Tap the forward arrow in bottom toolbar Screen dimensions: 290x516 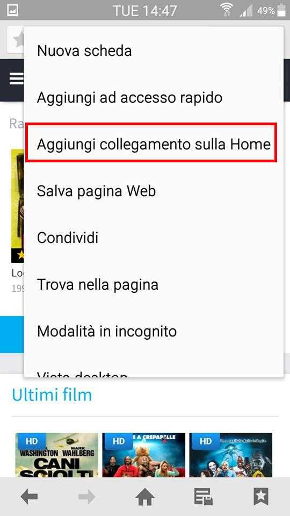coord(87,497)
